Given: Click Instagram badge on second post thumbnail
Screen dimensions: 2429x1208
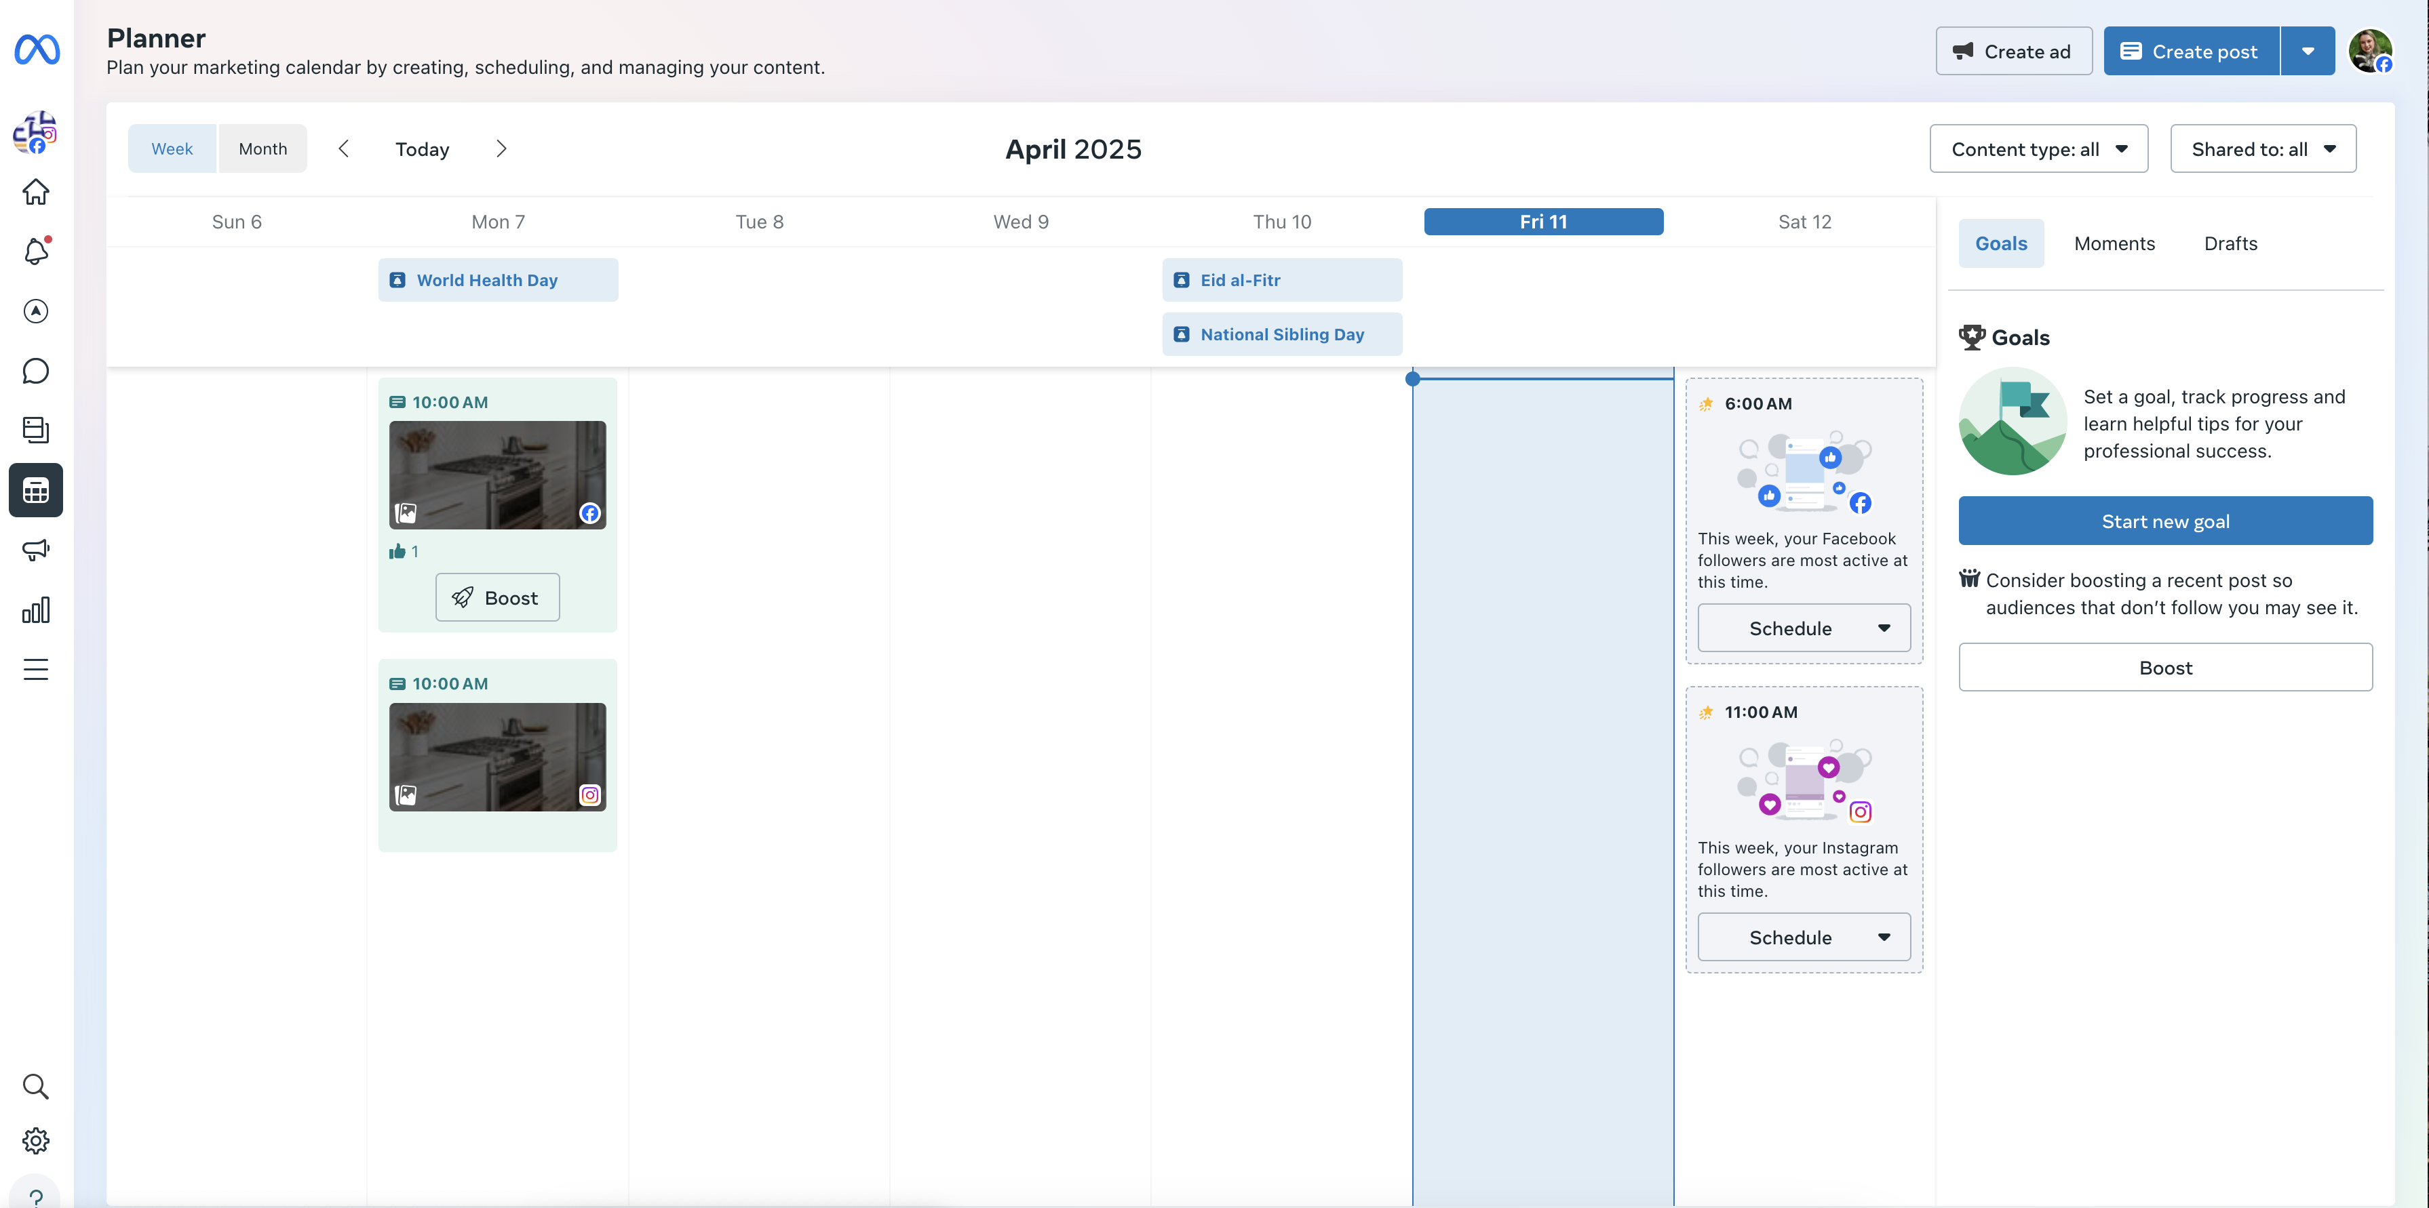Looking at the screenshot, I should [x=590, y=795].
